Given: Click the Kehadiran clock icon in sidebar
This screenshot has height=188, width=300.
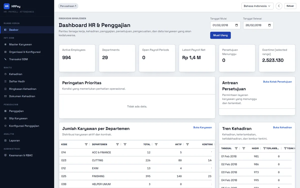Looking at the screenshot, I should pyautogui.click(x=5, y=74).
